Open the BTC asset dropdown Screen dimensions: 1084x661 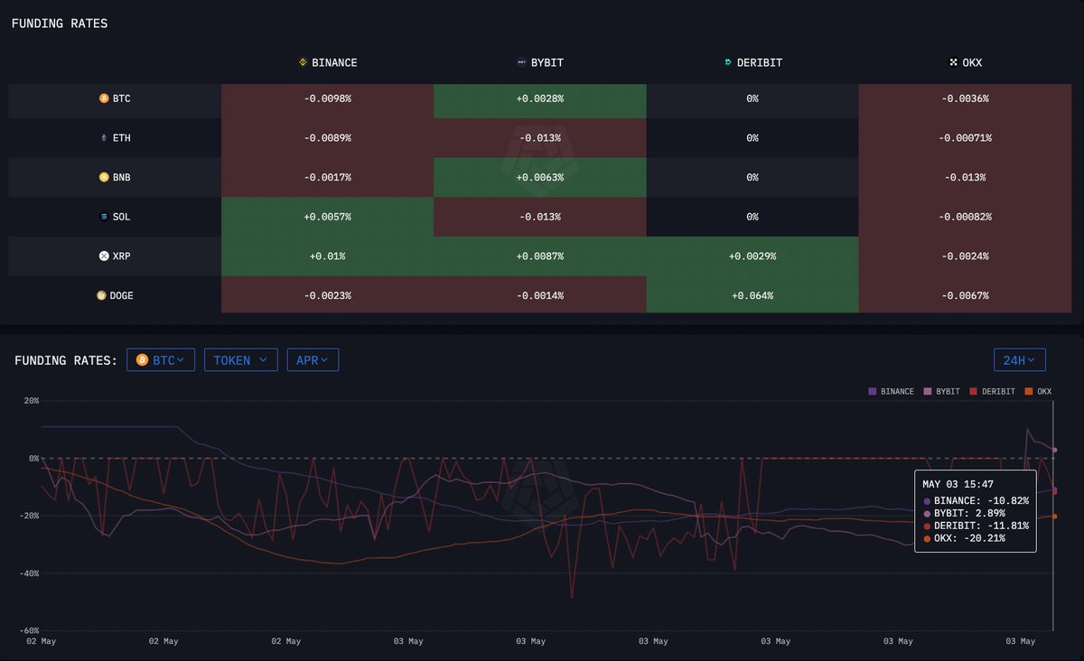(161, 360)
